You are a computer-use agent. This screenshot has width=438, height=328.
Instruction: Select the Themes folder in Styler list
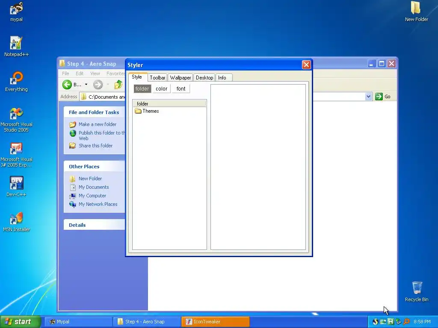tap(147, 111)
